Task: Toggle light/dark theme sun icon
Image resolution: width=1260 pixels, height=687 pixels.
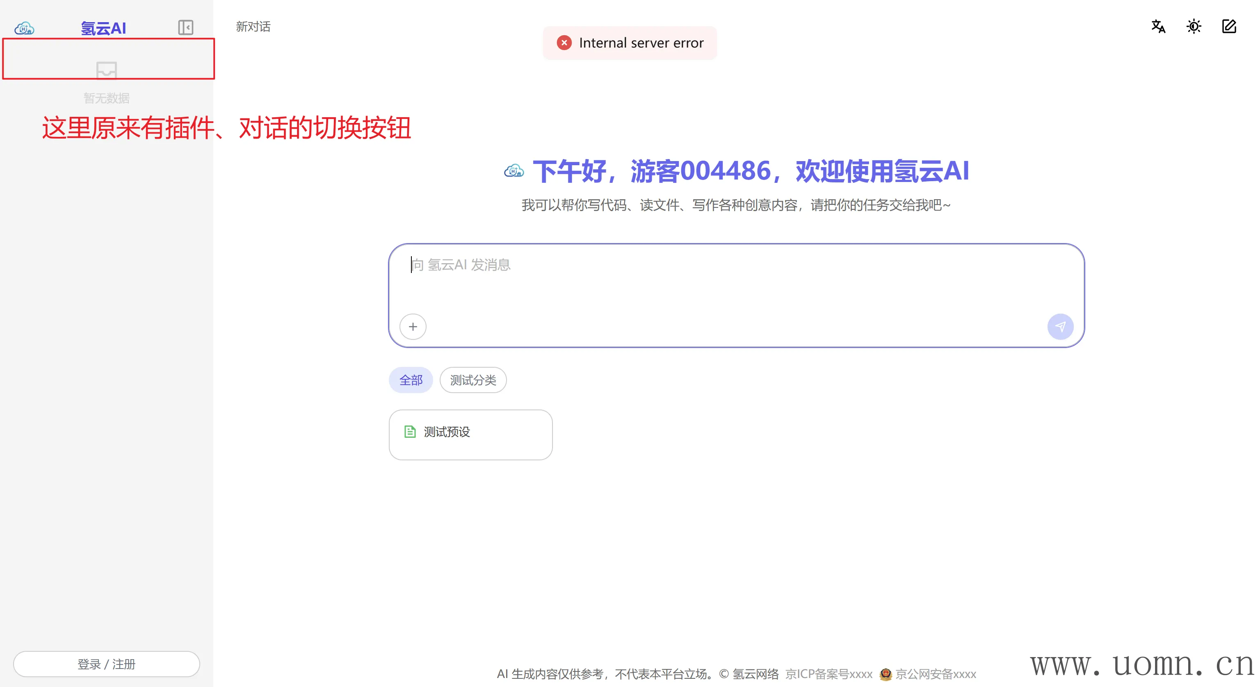Action: click(x=1194, y=26)
